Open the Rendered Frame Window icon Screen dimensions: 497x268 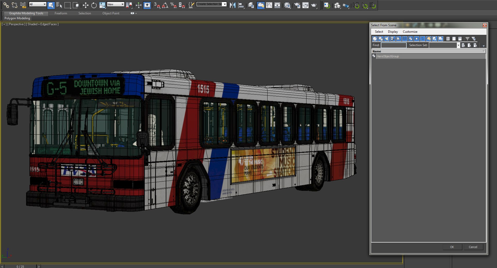305,5
